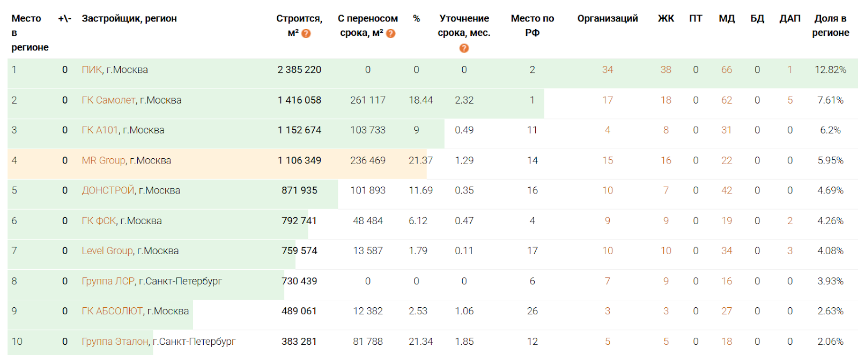Click ДАП count 3 in Level Group row

(x=790, y=251)
